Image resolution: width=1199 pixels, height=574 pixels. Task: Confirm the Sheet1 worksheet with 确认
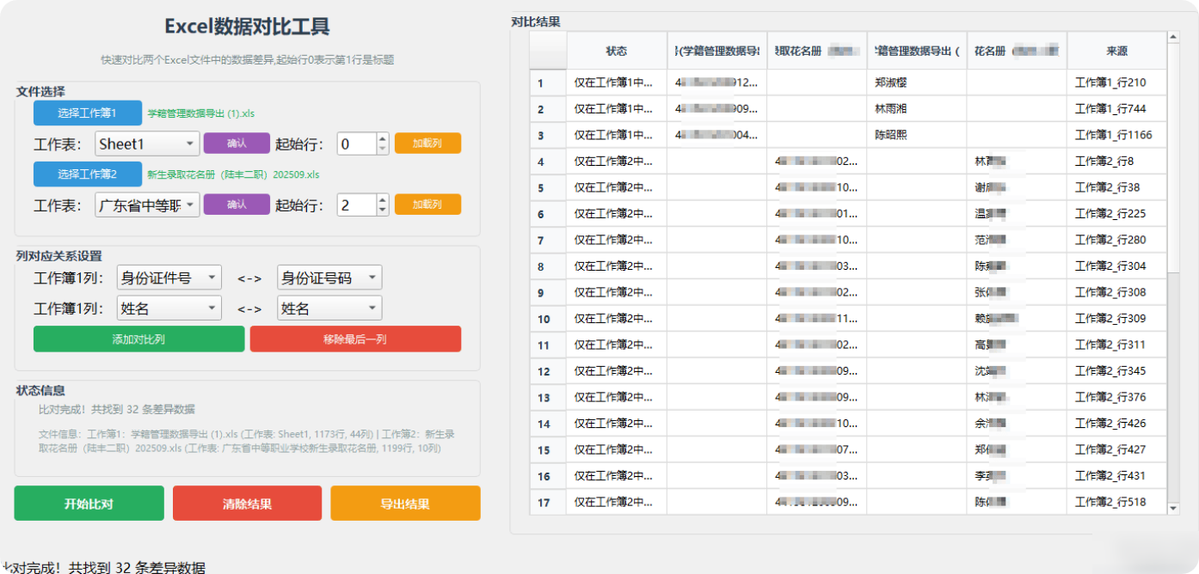[x=237, y=143]
